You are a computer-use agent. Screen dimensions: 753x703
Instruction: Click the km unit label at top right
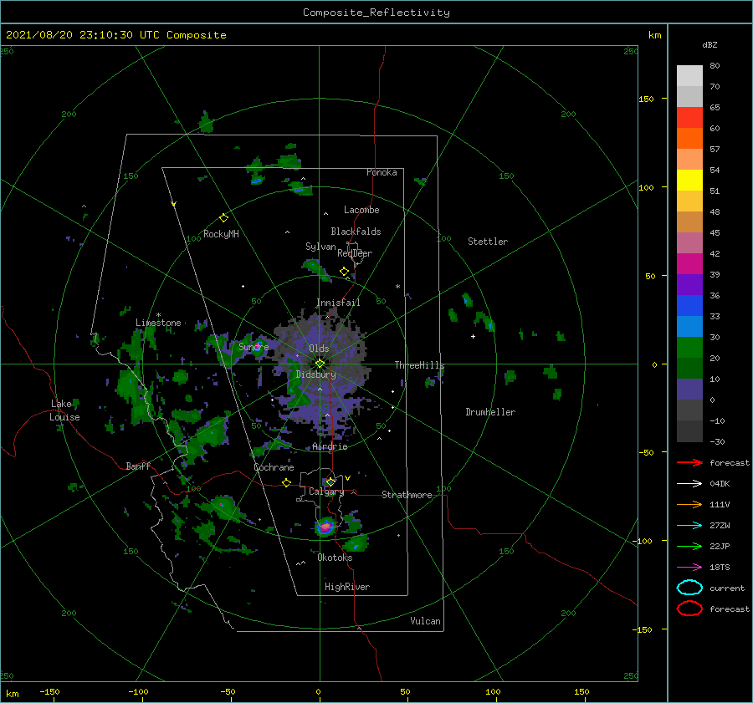coord(654,35)
